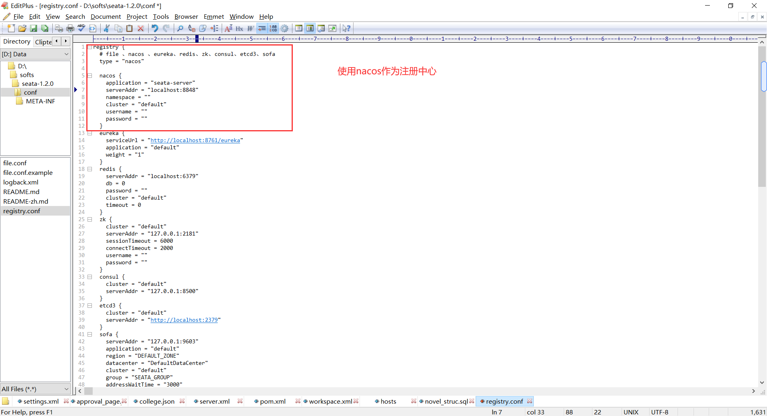767x416 pixels.
Task: Switch to the Cliptext panel tab
Action: tap(43, 42)
